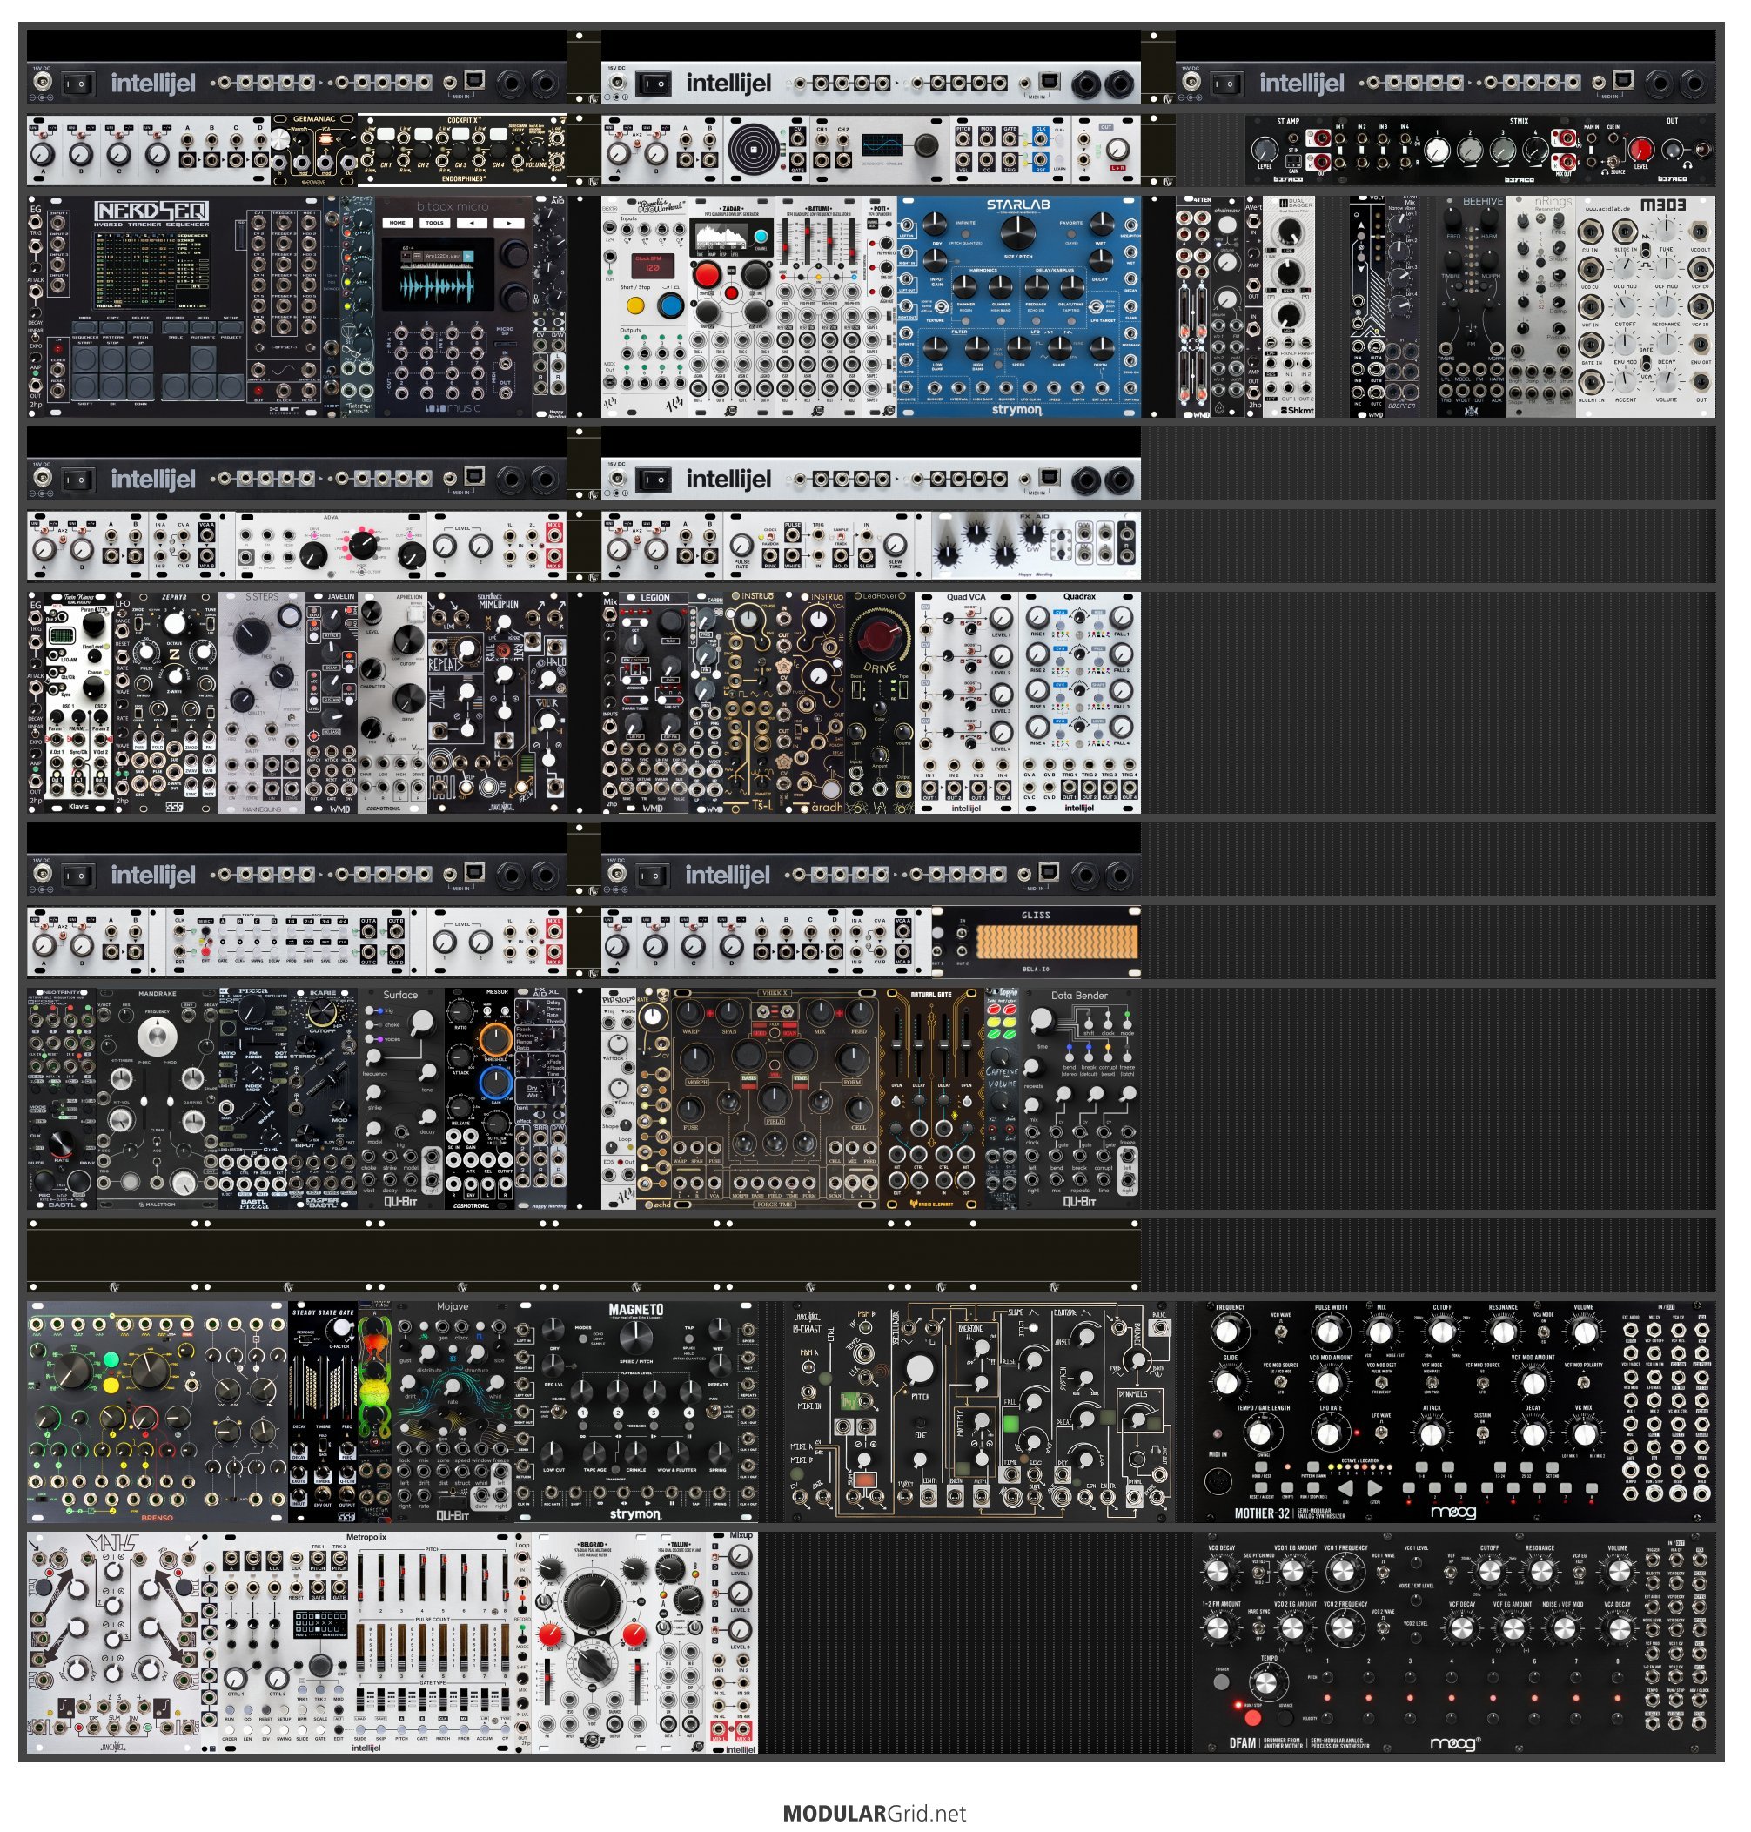Click the waveform screen on bitbox micro
The width and height of the screenshot is (1751, 1832).
click(438, 274)
